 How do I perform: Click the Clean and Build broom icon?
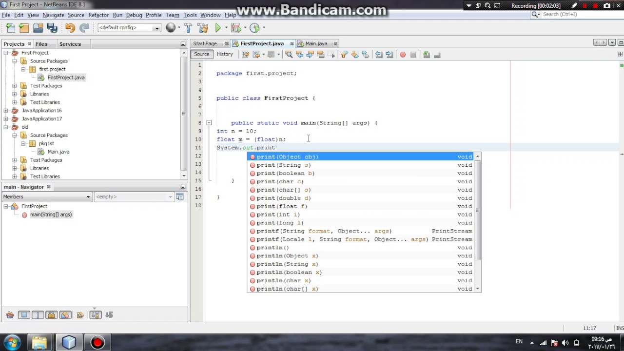pyautogui.click(x=203, y=28)
